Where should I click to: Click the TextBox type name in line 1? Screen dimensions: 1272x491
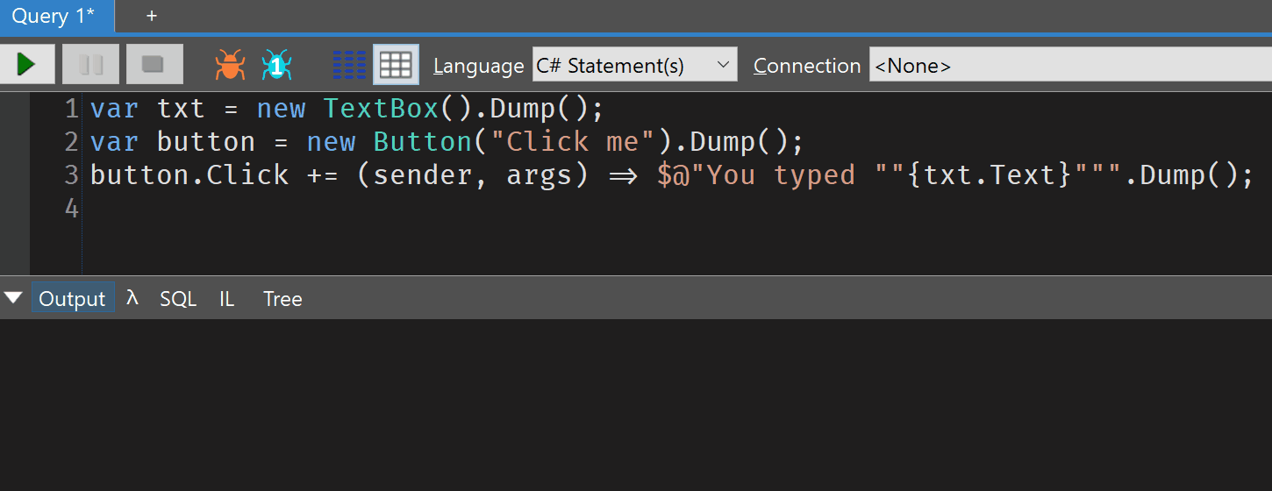click(x=381, y=109)
